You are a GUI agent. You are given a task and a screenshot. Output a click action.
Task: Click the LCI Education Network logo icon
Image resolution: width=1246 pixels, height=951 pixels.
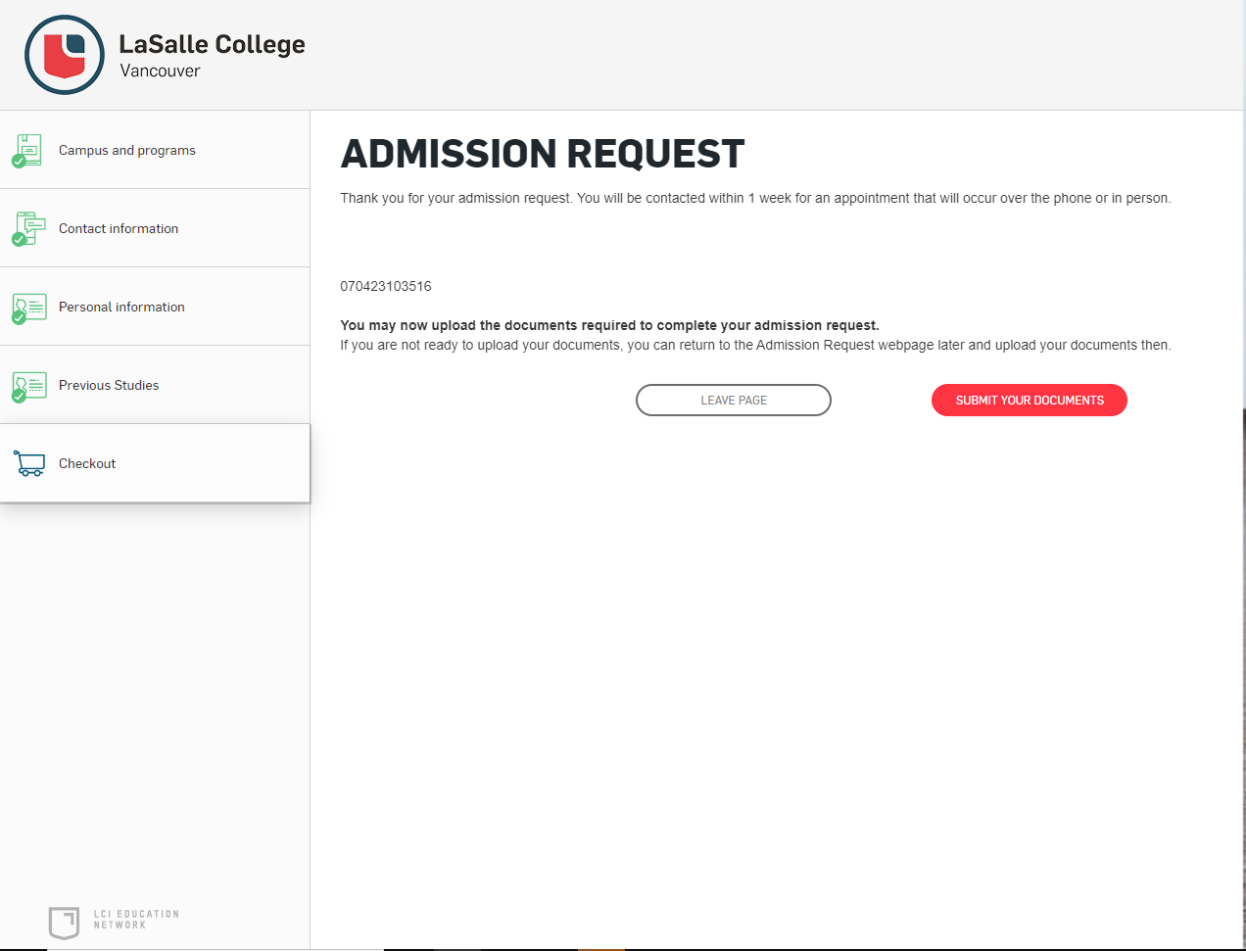point(64,922)
